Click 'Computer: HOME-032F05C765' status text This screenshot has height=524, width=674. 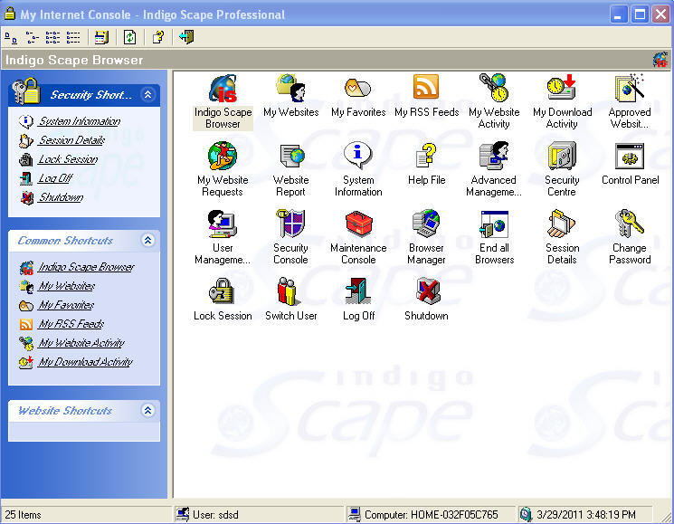point(432,515)
